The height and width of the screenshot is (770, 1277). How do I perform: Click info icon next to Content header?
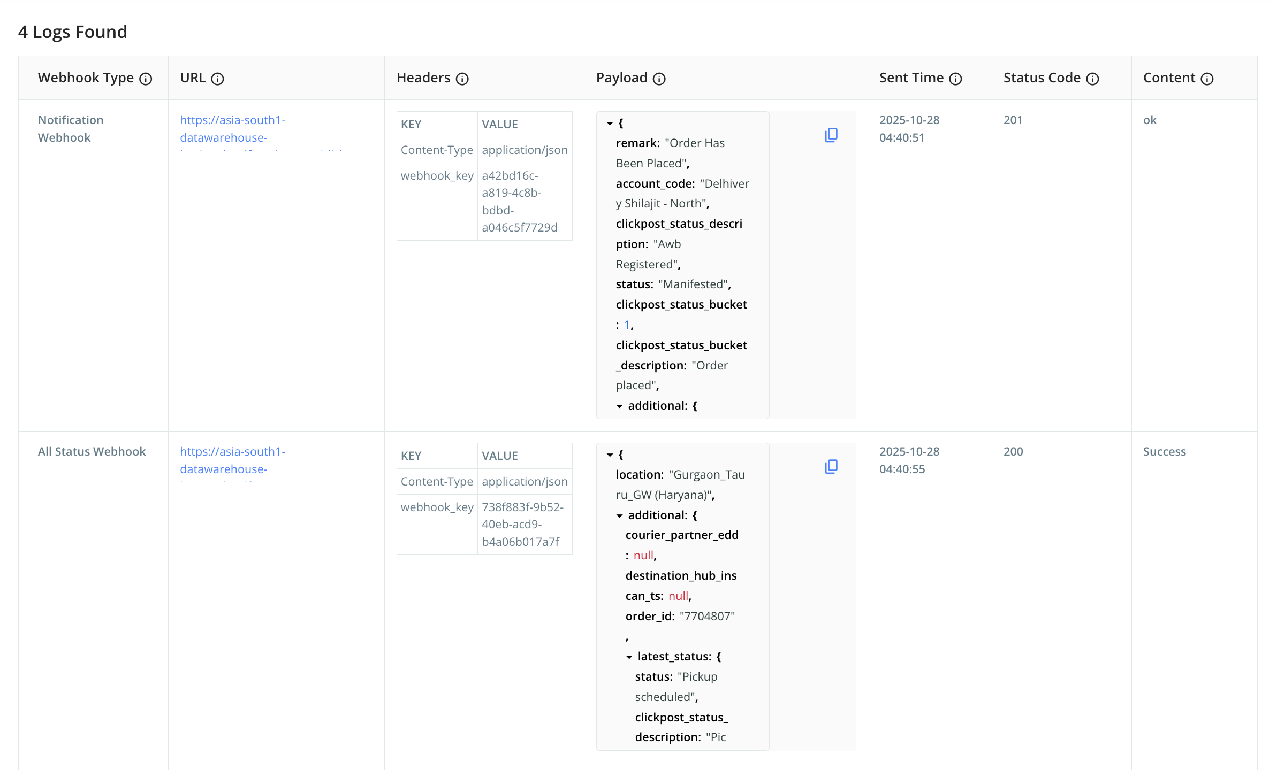click(1207, 79)
